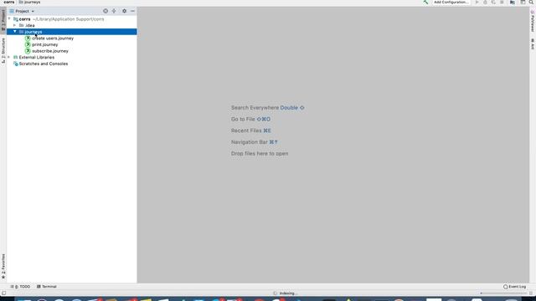Viewport: 536px width, 301px height.
Task: Click the Indexing status text
Action: pyautogui.click(x=288, y=293)
